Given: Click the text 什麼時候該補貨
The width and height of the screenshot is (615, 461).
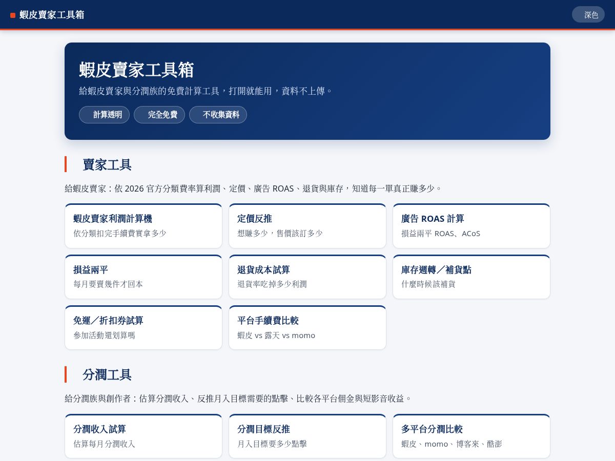Looking at the screenshot, I should 428,284.
